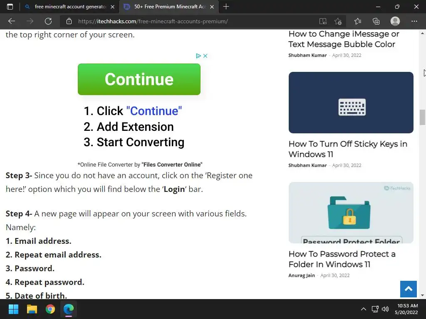Open the network status tray icon
This screenshot has height=319, width=426.
[375, 309]
